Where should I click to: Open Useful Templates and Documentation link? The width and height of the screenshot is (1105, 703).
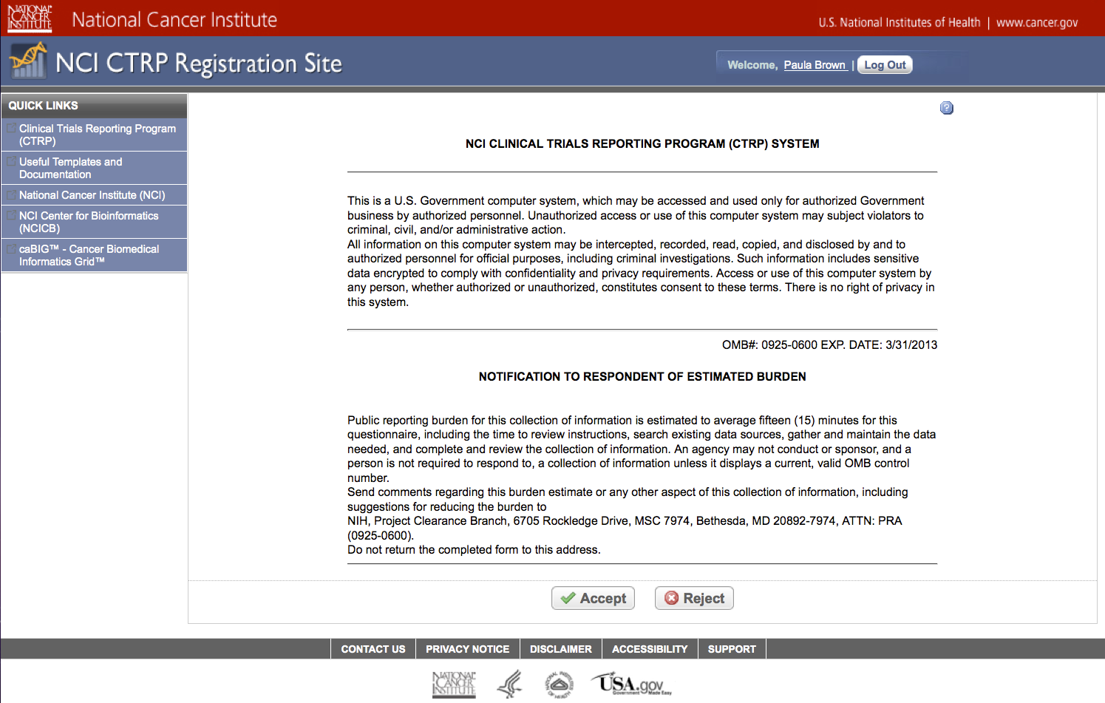(71, 168)
